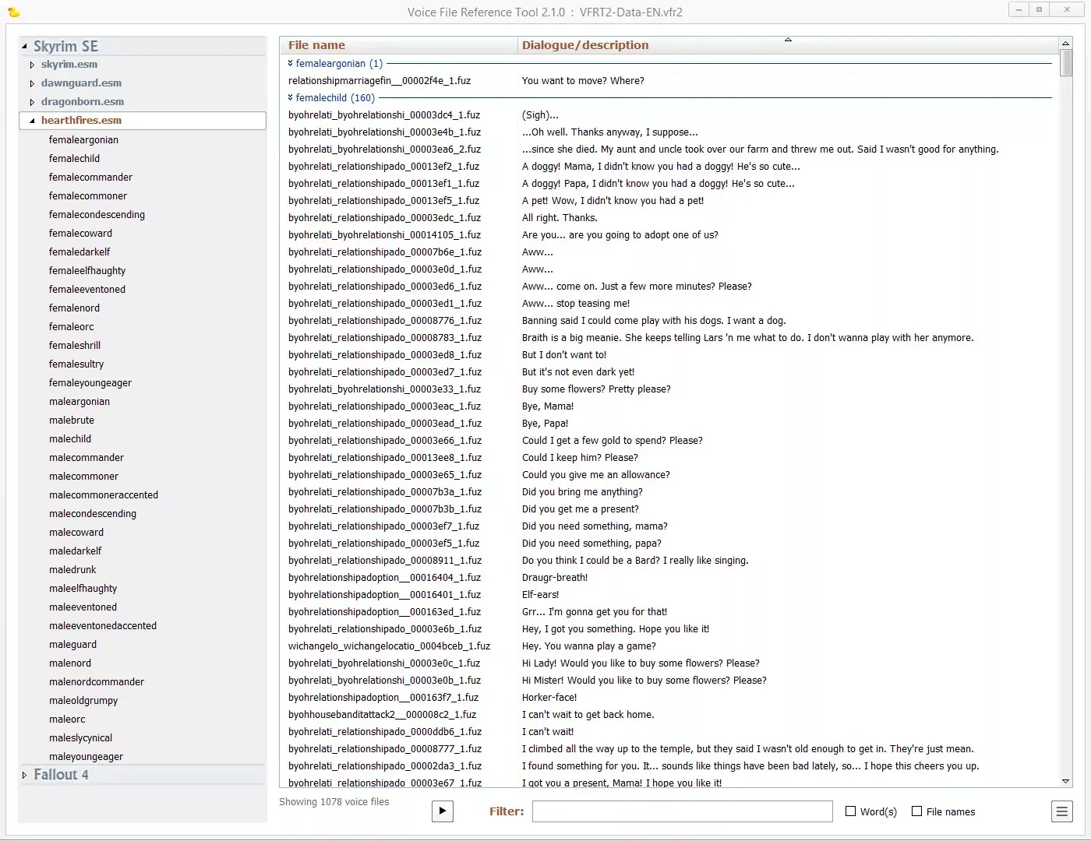Select the femaleeventoned voice type

[87, 290]
